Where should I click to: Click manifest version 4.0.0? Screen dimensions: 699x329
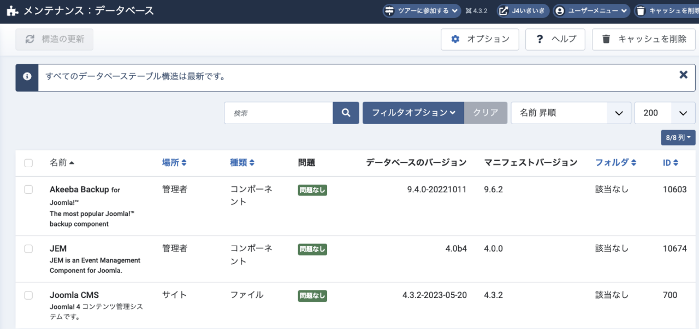[493, 248]
